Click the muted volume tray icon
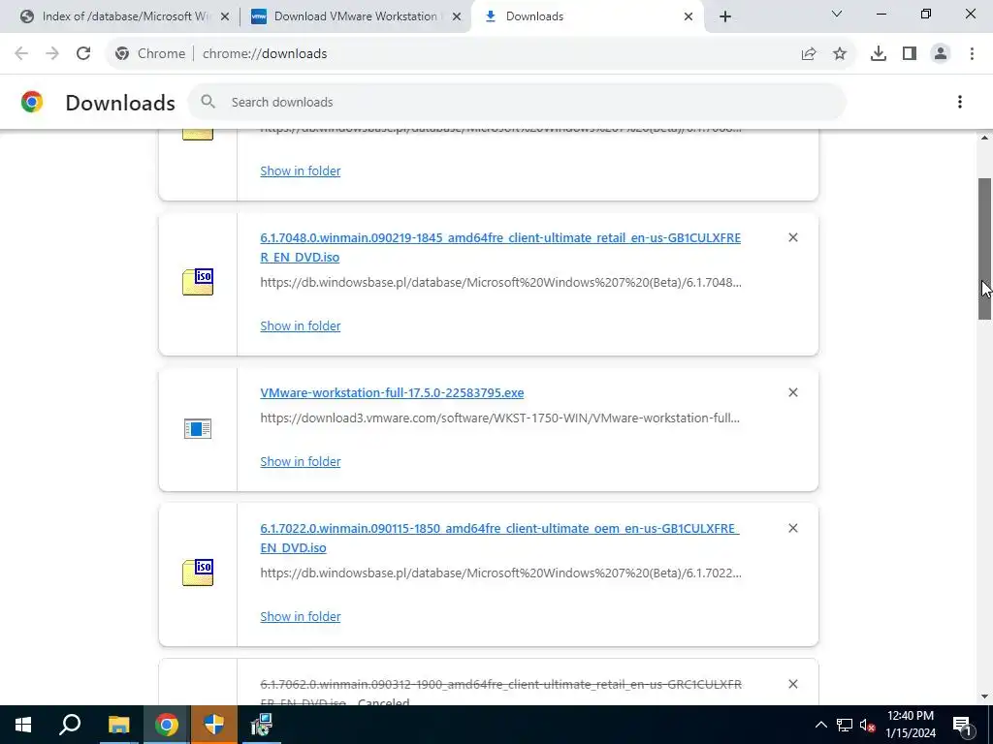 pos(868,725)
